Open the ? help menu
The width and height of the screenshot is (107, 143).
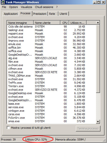(x=57, y=7)
